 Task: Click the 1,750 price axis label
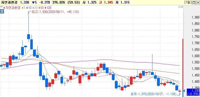coord(196,37)
